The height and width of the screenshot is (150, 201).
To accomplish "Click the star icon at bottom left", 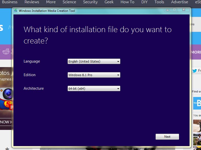I will tap(7, 148).
